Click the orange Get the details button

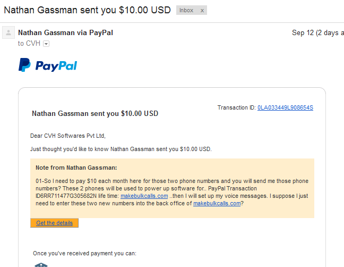pos(54,223)
